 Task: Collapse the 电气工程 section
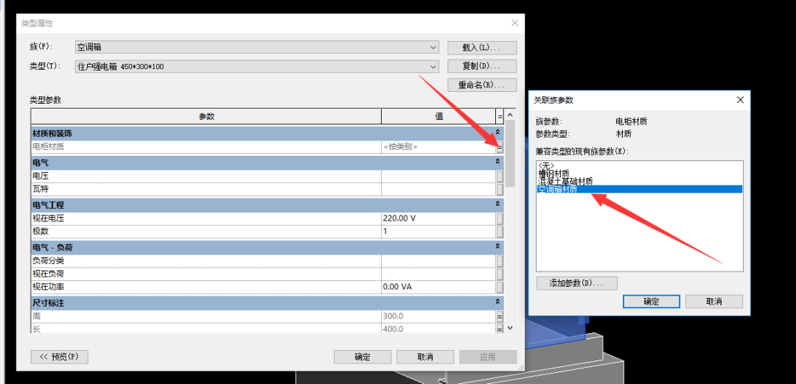coord(498,205)
